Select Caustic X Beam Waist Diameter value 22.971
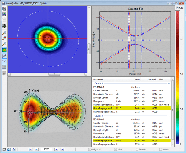The width and height of the screenshot is (186, 153). point(137,94)
